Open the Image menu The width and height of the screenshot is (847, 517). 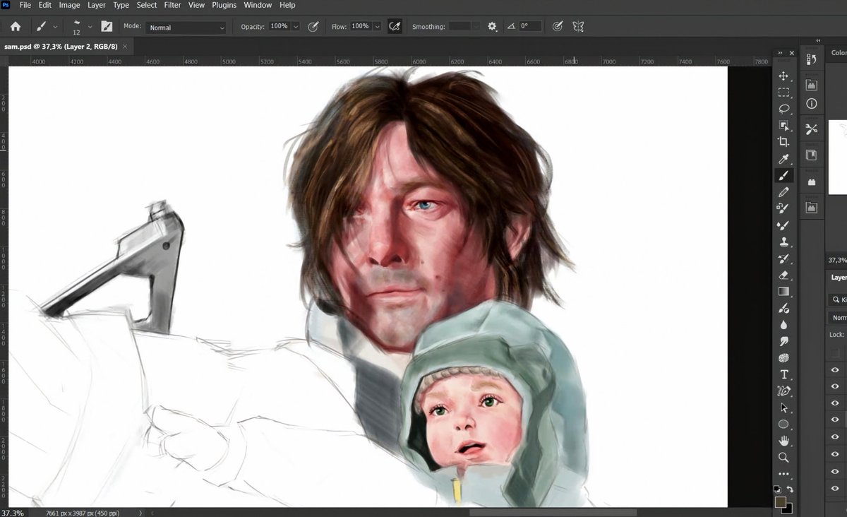click(x=69, y=5)
